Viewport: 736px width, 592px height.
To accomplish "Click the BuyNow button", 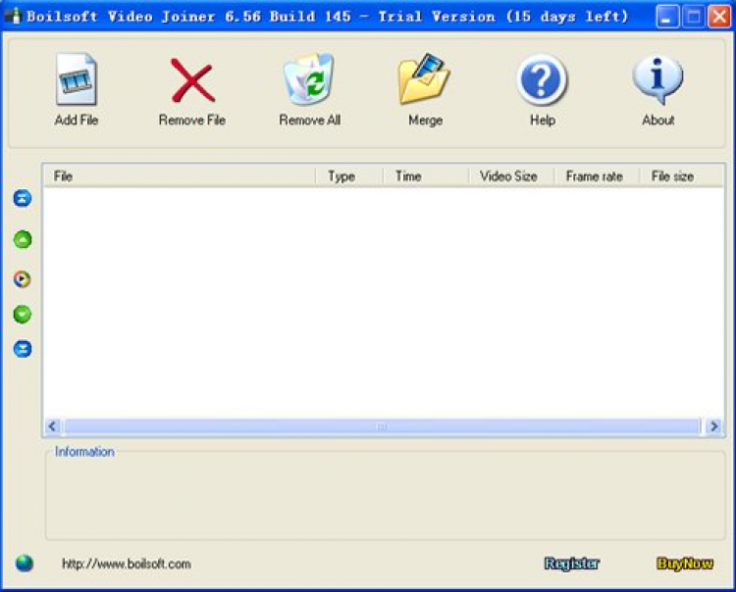I will click(685, 564).
